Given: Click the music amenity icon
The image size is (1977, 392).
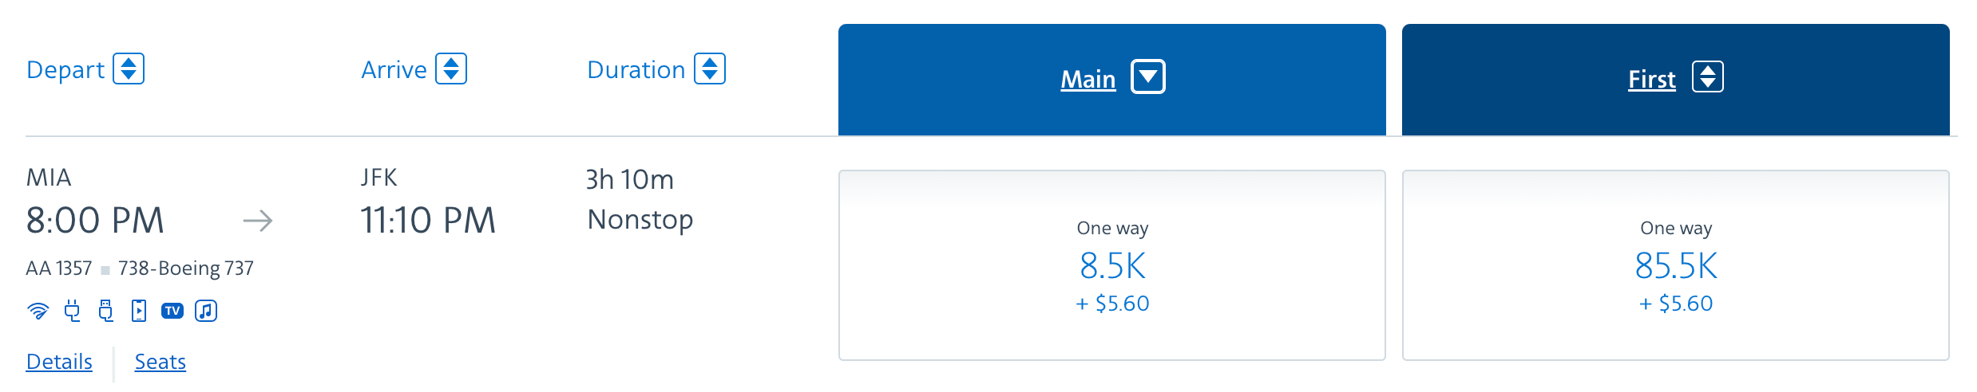Looking at the screenshot, I should 206,311.
